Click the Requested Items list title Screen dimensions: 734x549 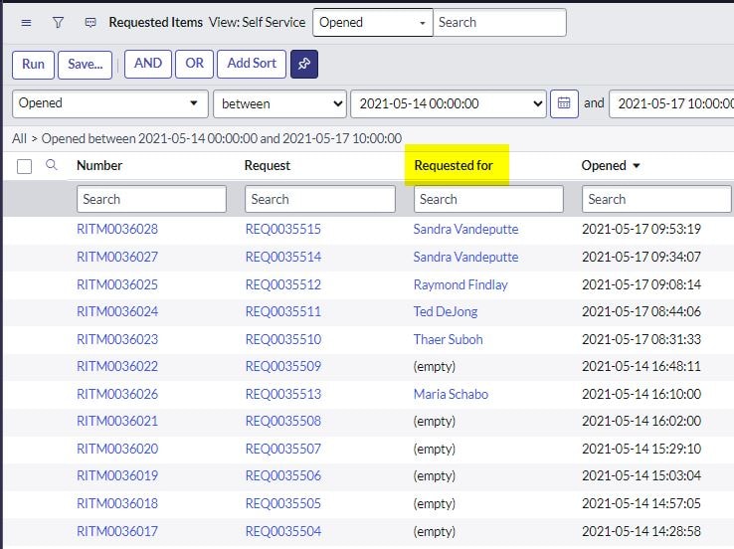point(156,23)
